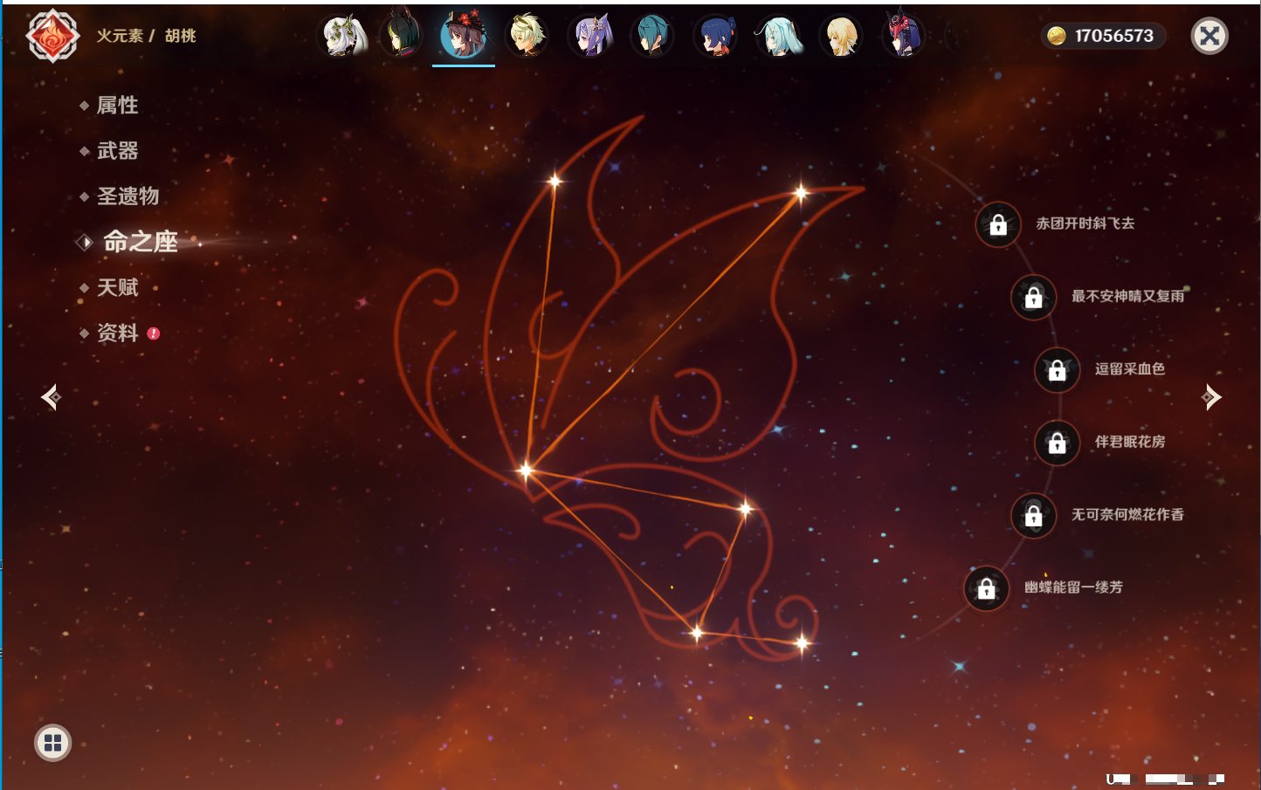Screen dimensions: 1261x790
Task: Go to next character with right arrow
Action: pyautogui.click(x=1211, y=397)
